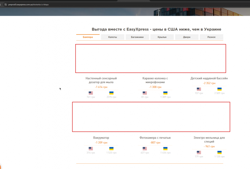Open Настенный сенсорный дозатор для мыла title
Screen dimensions: 250x169
(101, 80)
